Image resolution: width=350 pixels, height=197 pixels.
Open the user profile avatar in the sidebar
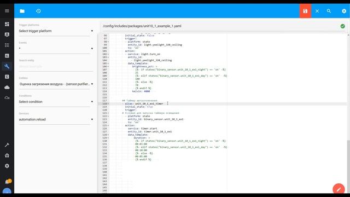click(x=7, y=191)
